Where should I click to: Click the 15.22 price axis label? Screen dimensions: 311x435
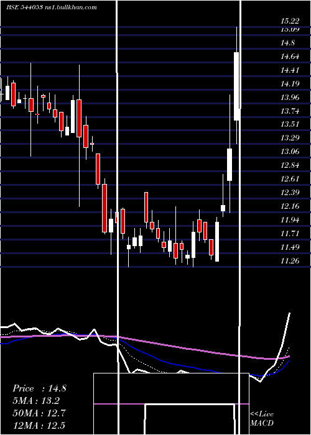290,21
